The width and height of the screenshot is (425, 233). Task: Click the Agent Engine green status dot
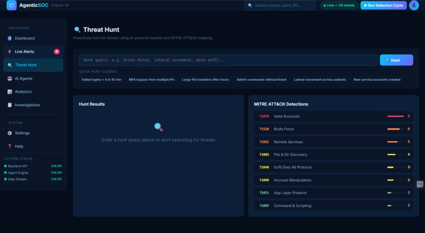5,173
